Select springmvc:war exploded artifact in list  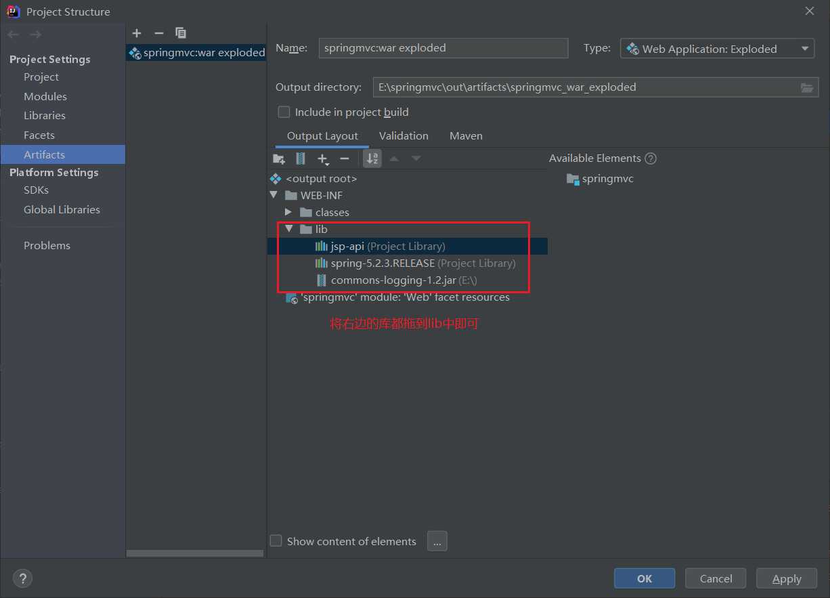click(x=196, y=53)
